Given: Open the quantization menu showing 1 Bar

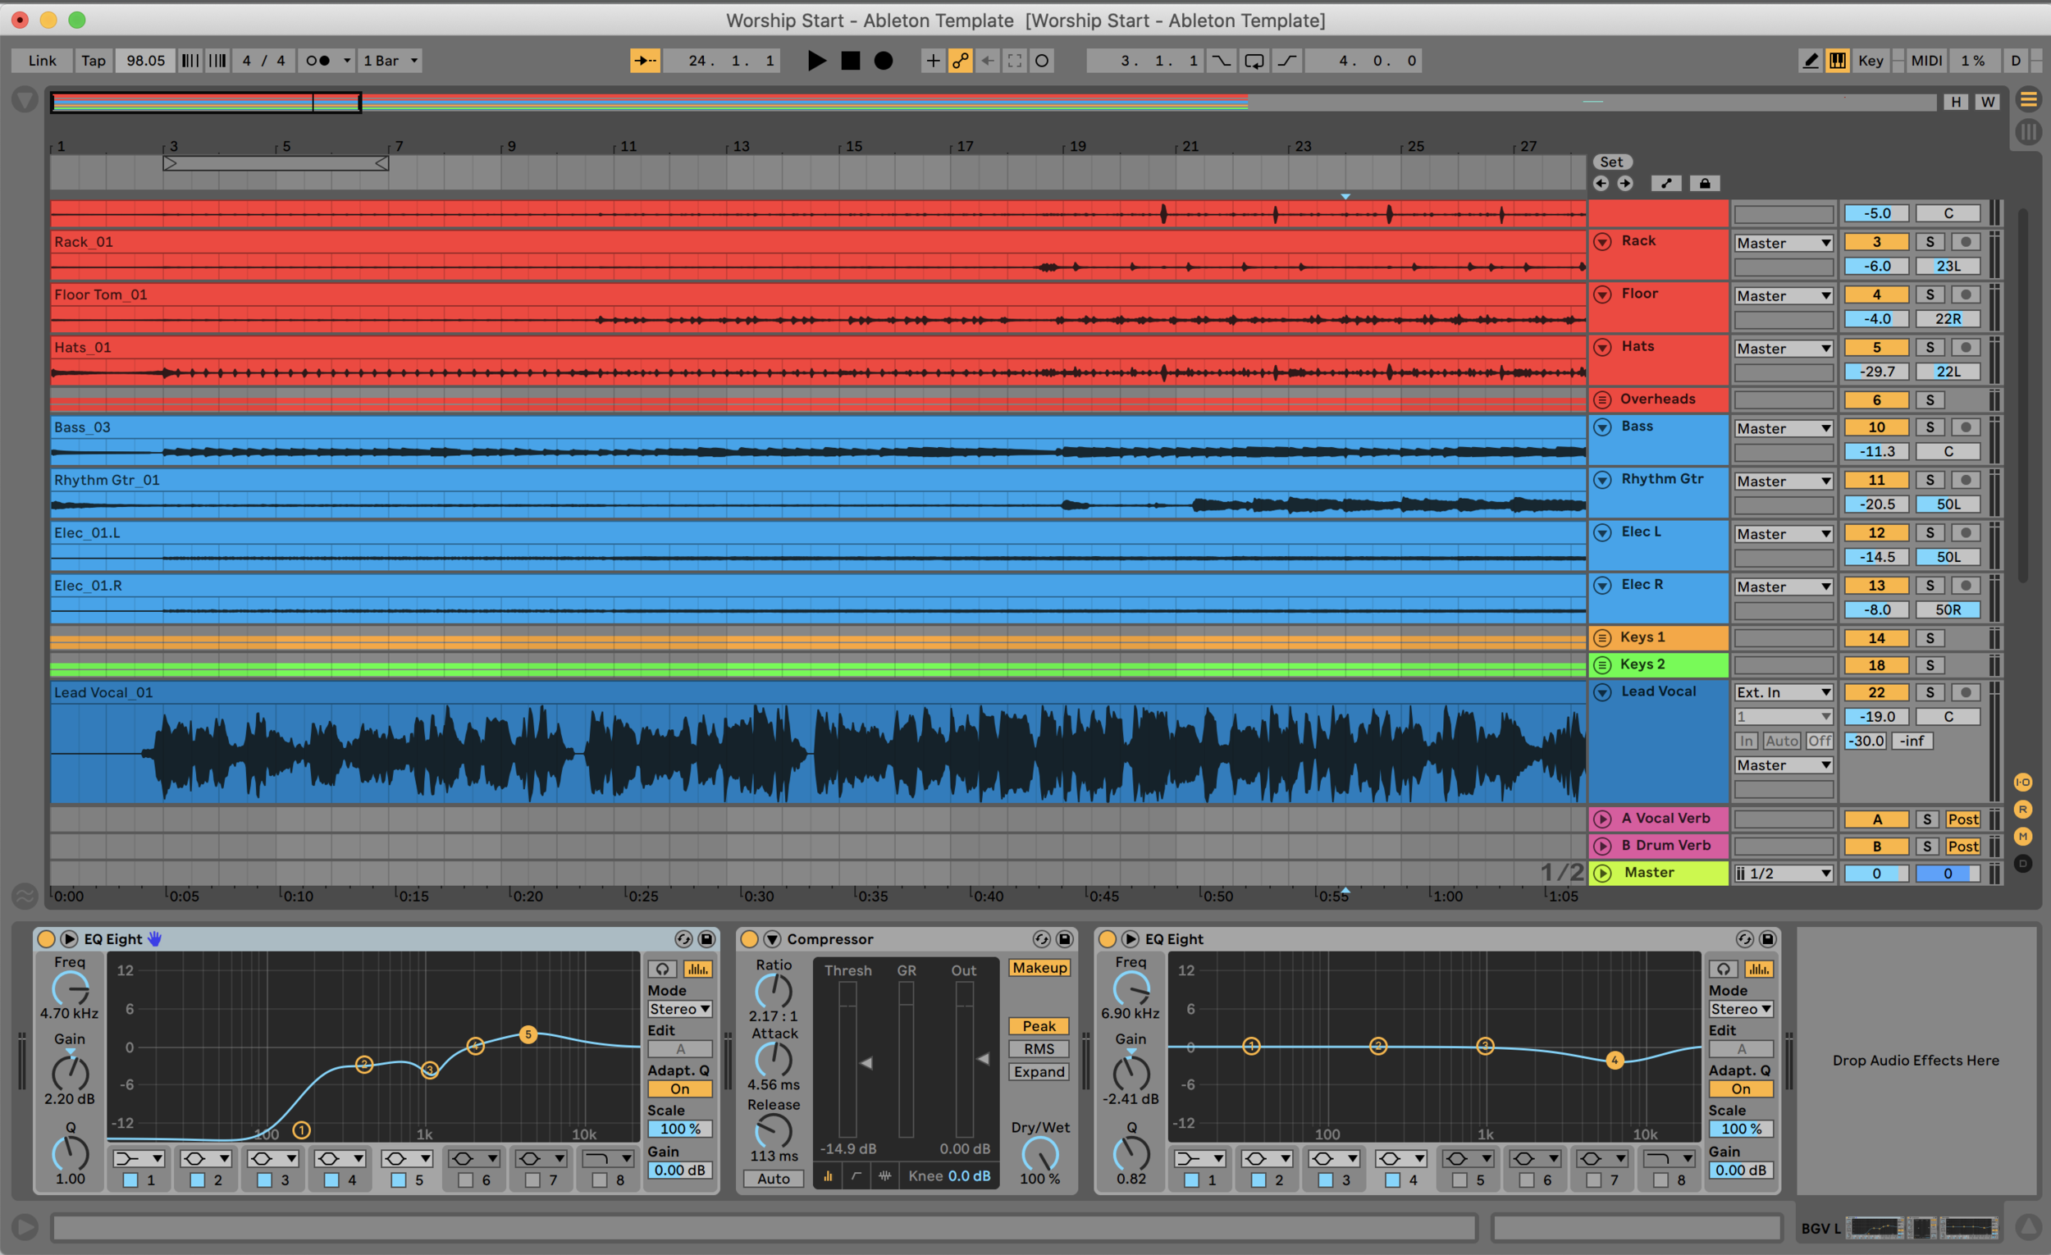Looking at the screenshot, I should tap(391, 61).
